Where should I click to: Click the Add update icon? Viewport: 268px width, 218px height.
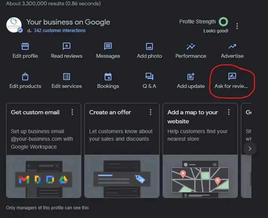(x=191, y=77)
